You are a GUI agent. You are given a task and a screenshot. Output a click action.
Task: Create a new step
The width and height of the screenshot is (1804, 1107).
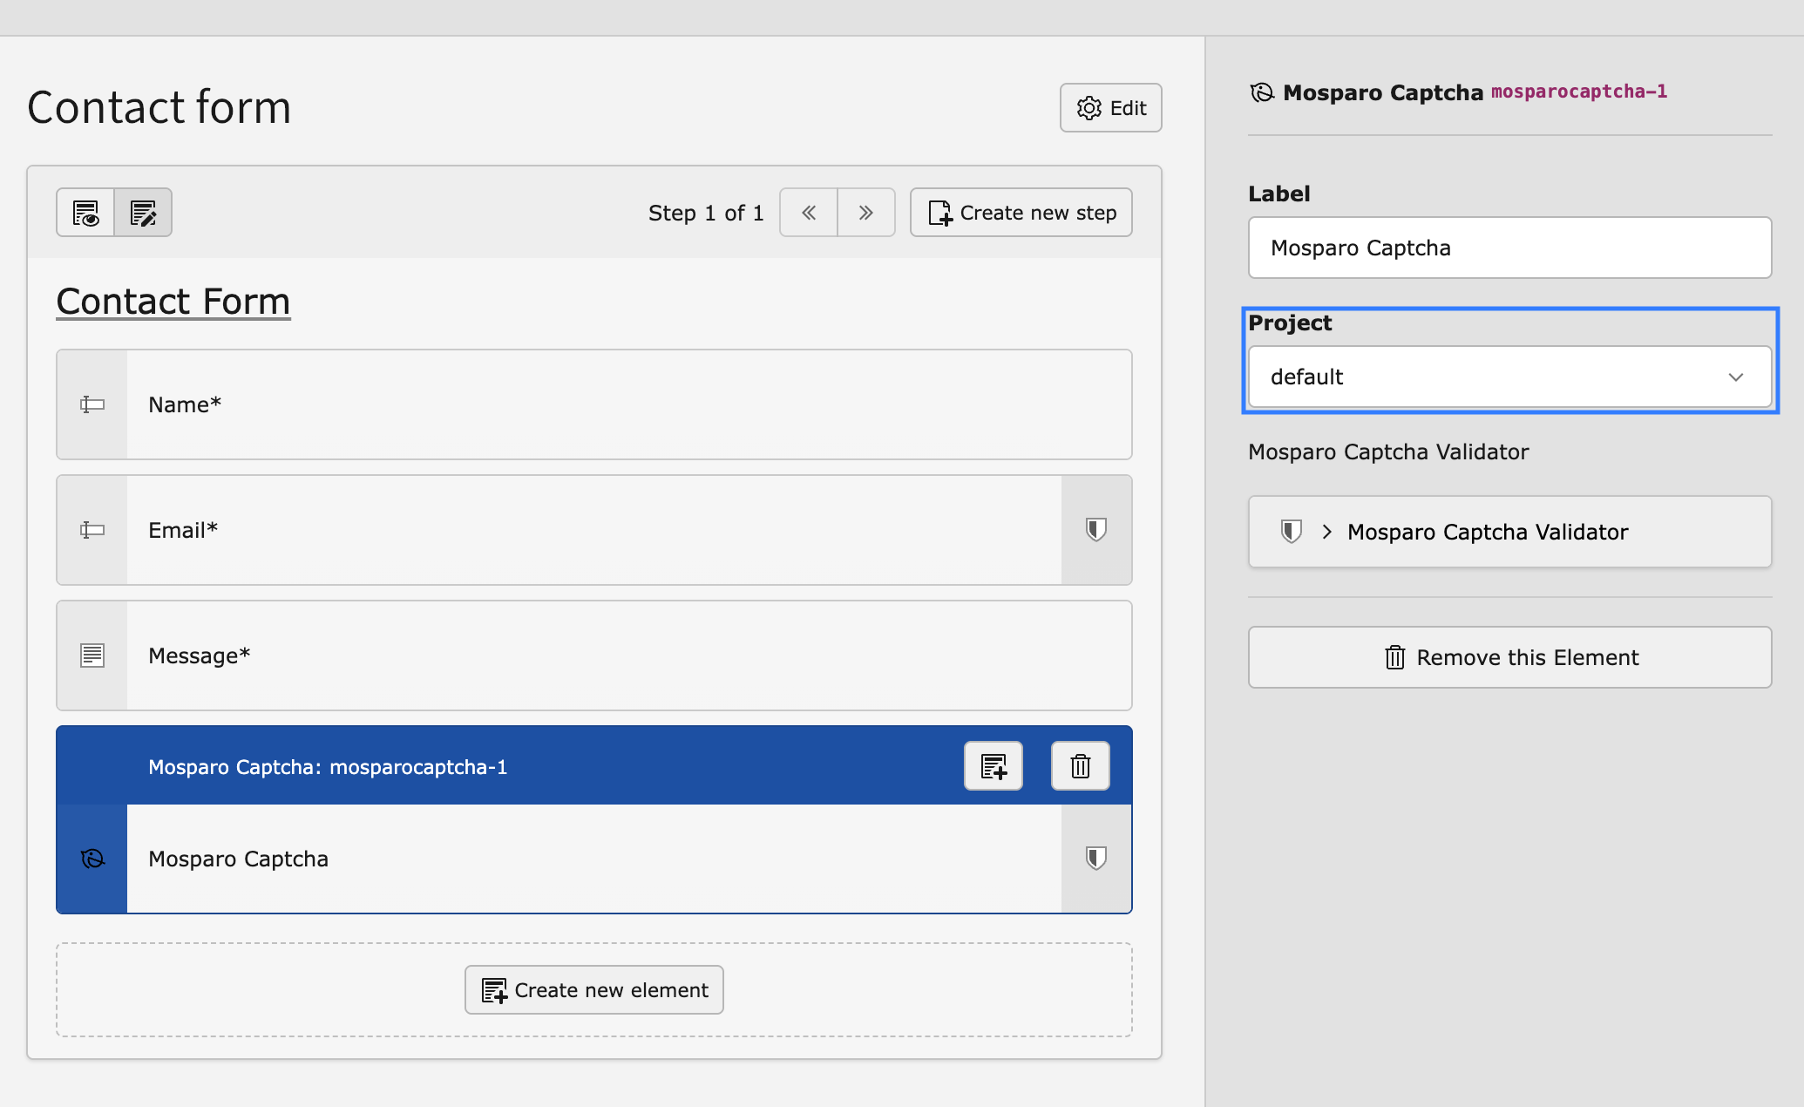point(1021,212)
